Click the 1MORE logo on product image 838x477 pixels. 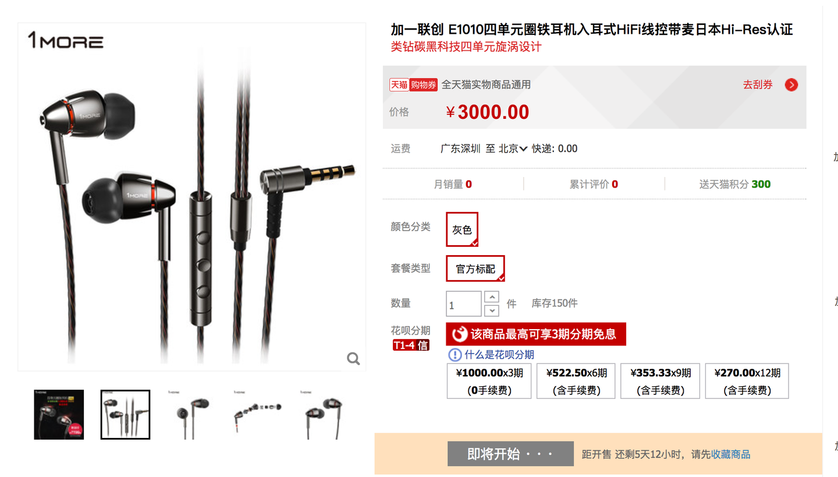(66, 41)
